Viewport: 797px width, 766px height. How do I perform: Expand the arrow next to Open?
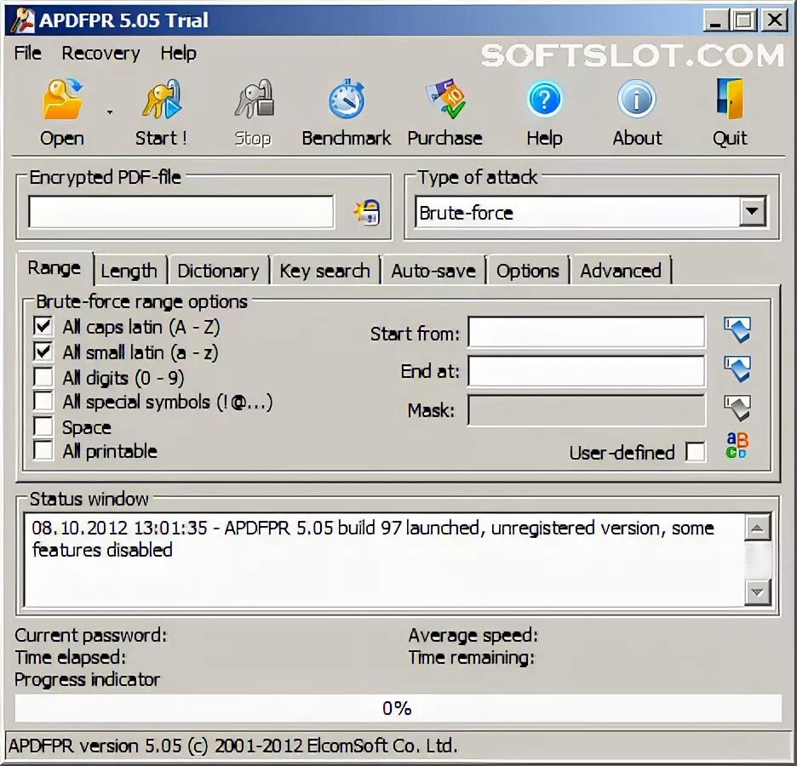click(110, 111)
